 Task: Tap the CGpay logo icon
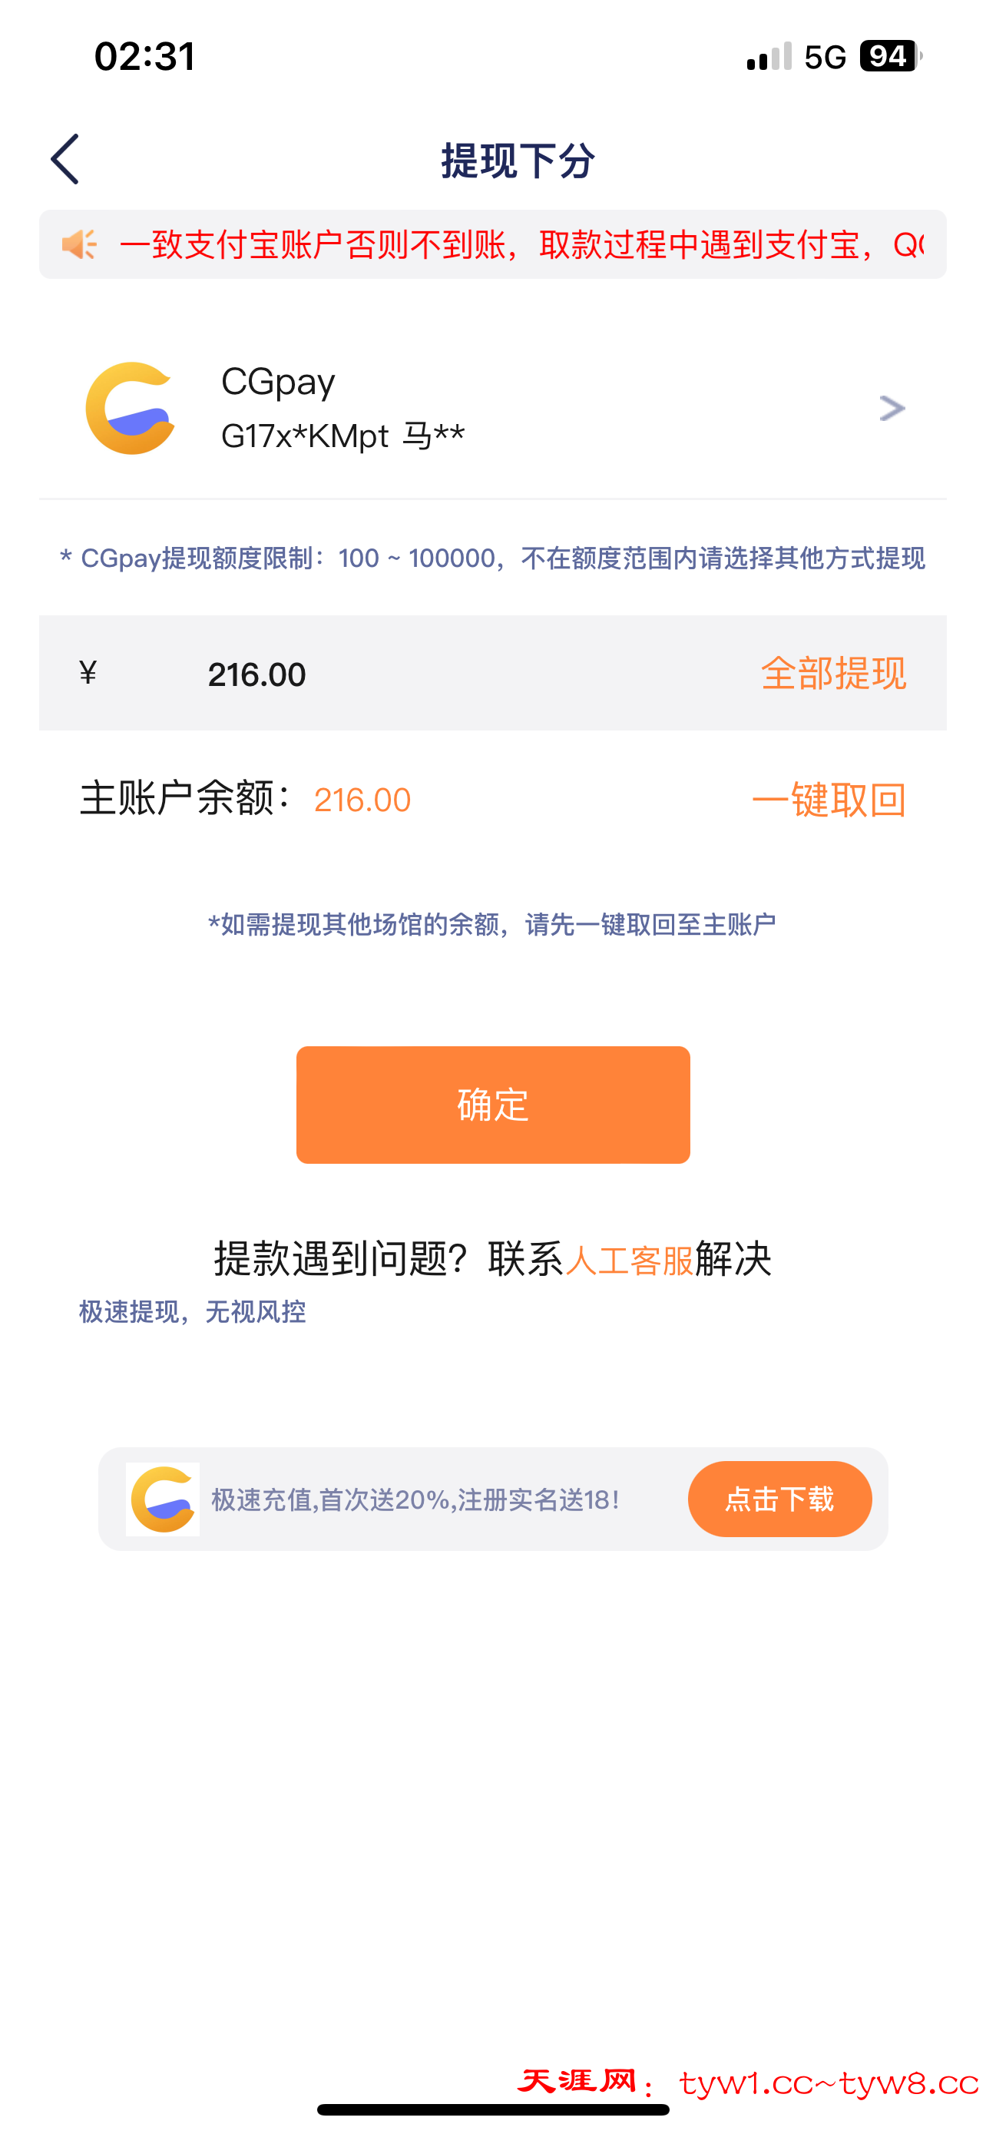pos(131,409)
